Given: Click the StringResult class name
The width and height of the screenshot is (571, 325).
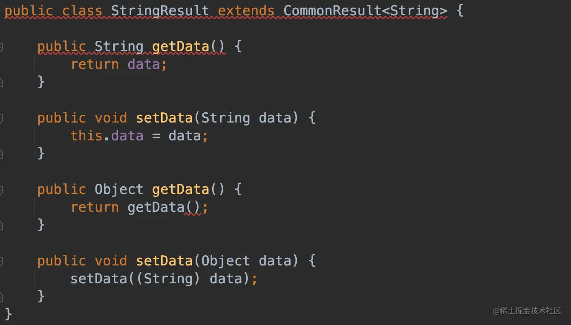Looking at the screenshot, I should tap(160, 11).
